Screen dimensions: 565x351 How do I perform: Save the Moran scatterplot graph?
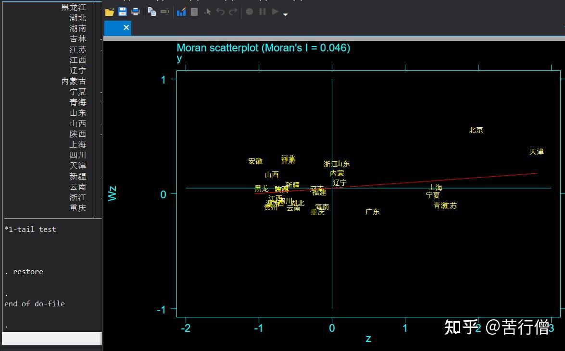click(x=123, y=12)
